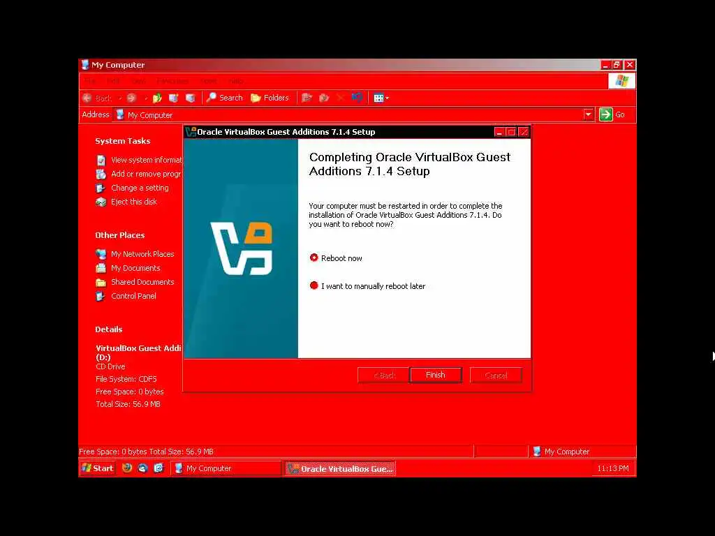Image resolution: width=715 pixels, height=536 pixels.
Task: Choose I want to manually reboot later
Action: [x=367, y=285]
